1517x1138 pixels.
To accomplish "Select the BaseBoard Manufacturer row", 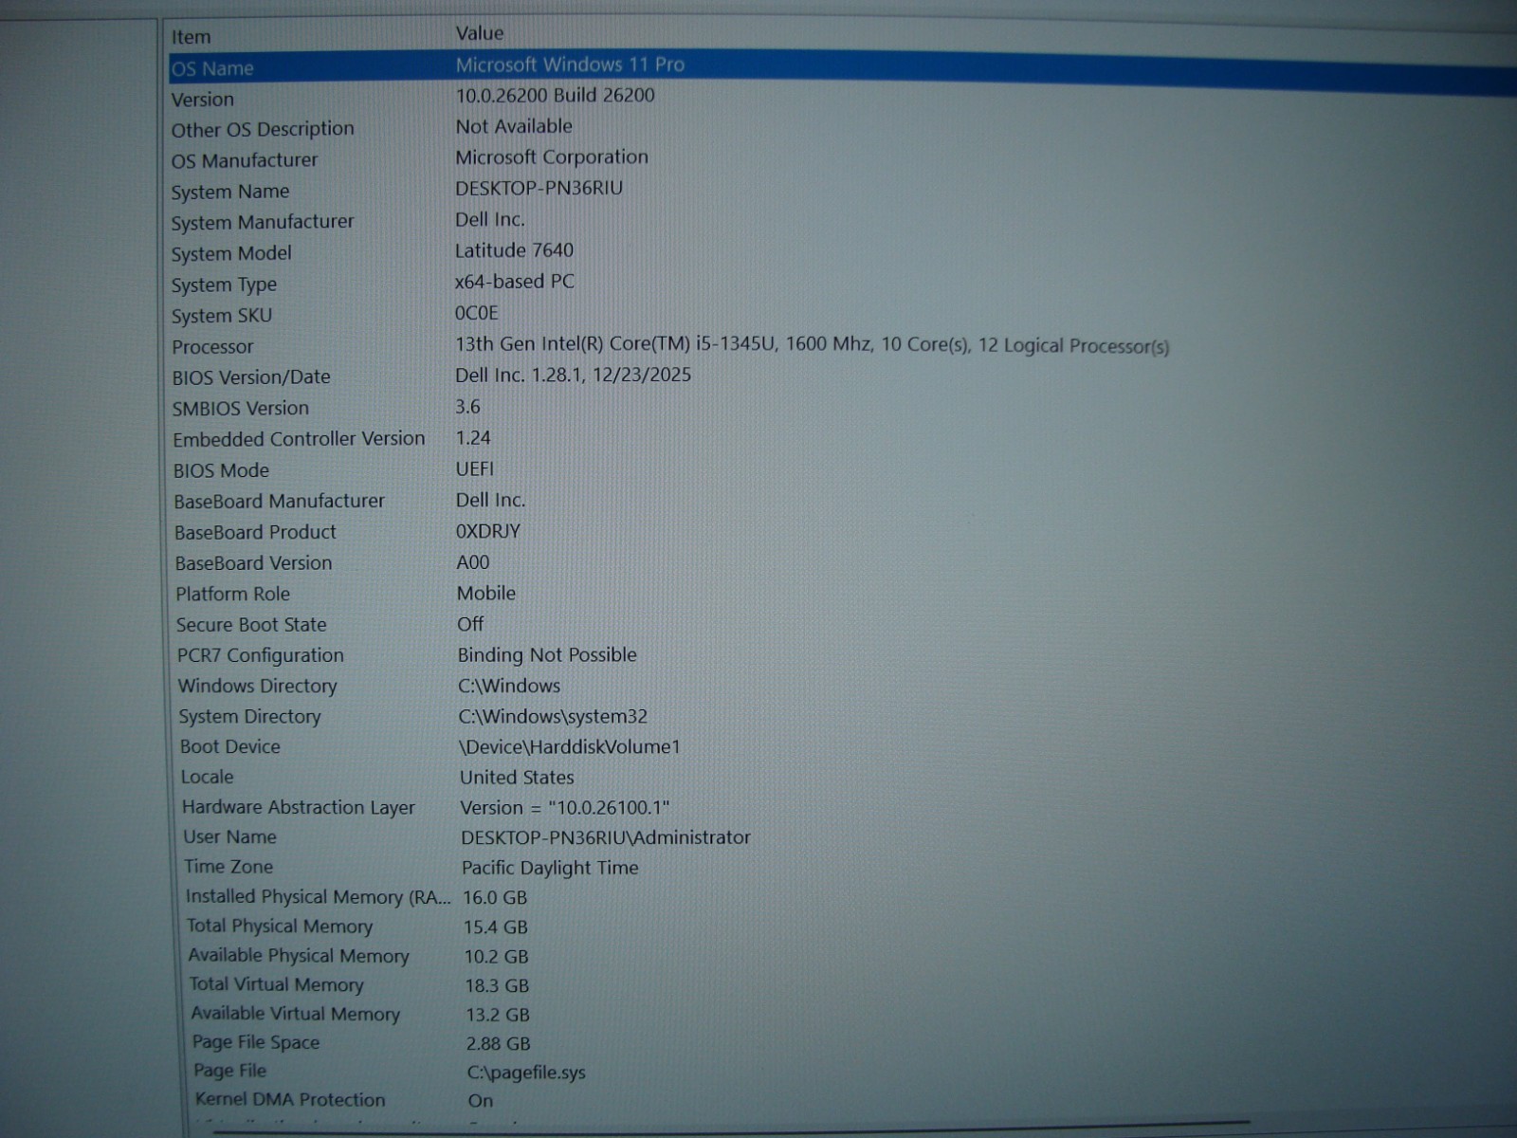I will (x=280, y=501).
